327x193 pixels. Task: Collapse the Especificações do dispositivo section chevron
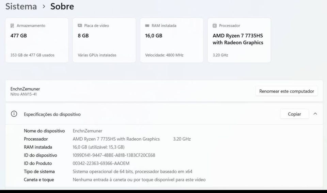[x=315, y=114]
